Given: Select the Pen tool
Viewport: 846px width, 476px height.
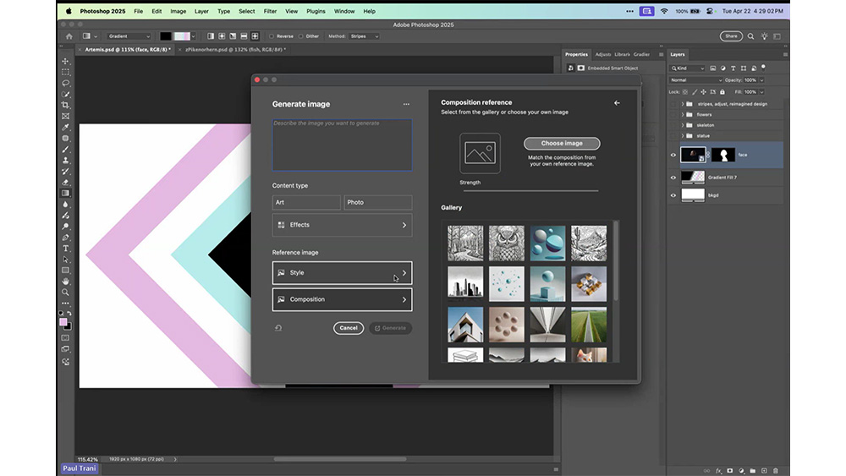Looking at the screenshot, I should pyautogui.click(x=65, y=238).
